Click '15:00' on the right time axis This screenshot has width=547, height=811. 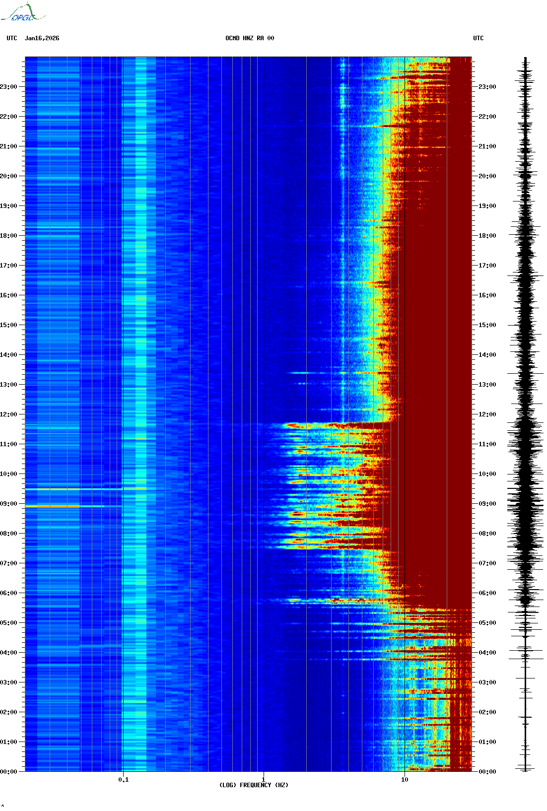(487, 325)
